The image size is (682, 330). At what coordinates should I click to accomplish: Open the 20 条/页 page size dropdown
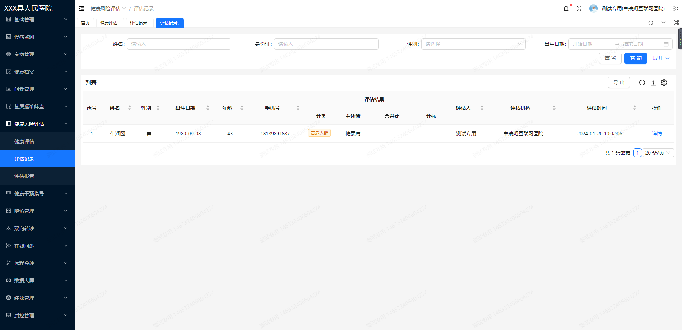click(x=658, y=153)
